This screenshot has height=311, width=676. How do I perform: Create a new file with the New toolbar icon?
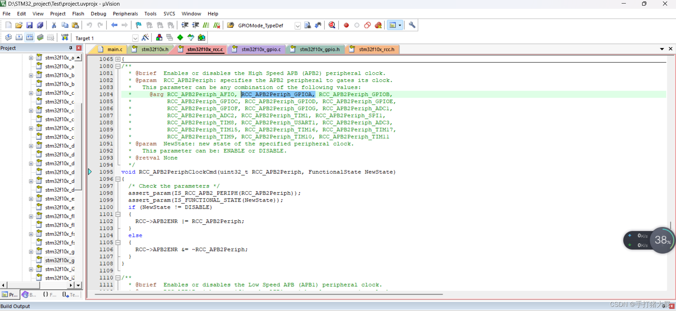[8, 25]
